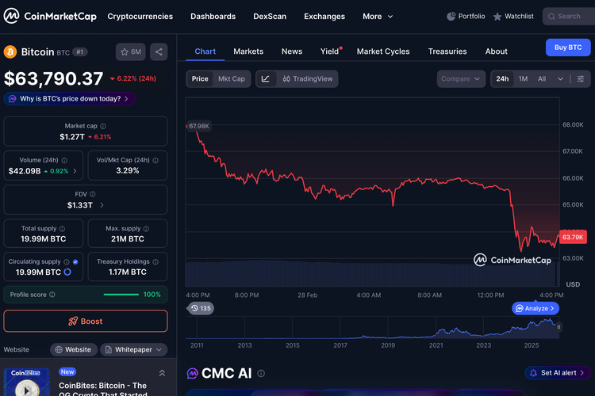Click the Market cap info icon
The height and width of the screenshot is (396, 595).
103,126
